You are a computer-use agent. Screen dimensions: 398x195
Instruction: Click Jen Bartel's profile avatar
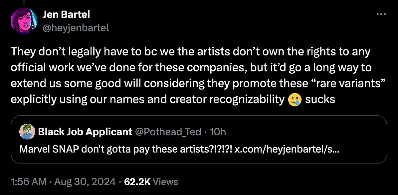click(x=25, y=21)
